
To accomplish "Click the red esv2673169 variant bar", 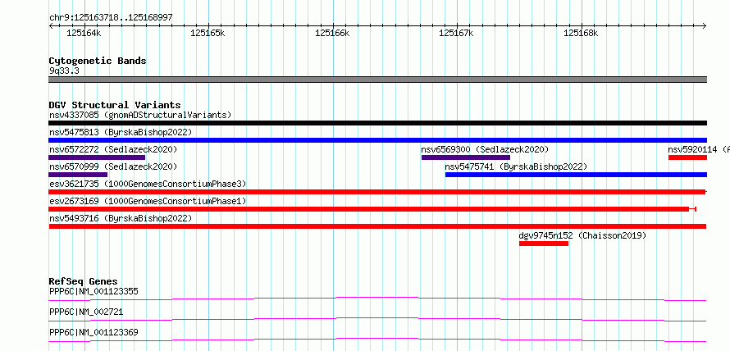I will point(372,209).
